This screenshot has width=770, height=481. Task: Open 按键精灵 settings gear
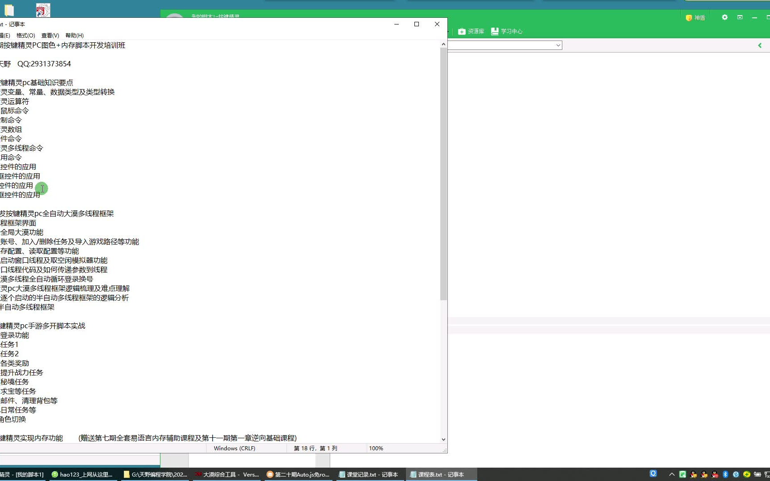tap(725, 17)
